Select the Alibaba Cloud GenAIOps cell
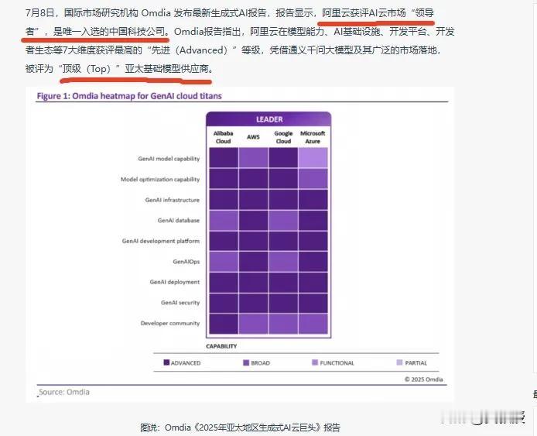Screen dimensions: 537x436 [x=224, y=262]
